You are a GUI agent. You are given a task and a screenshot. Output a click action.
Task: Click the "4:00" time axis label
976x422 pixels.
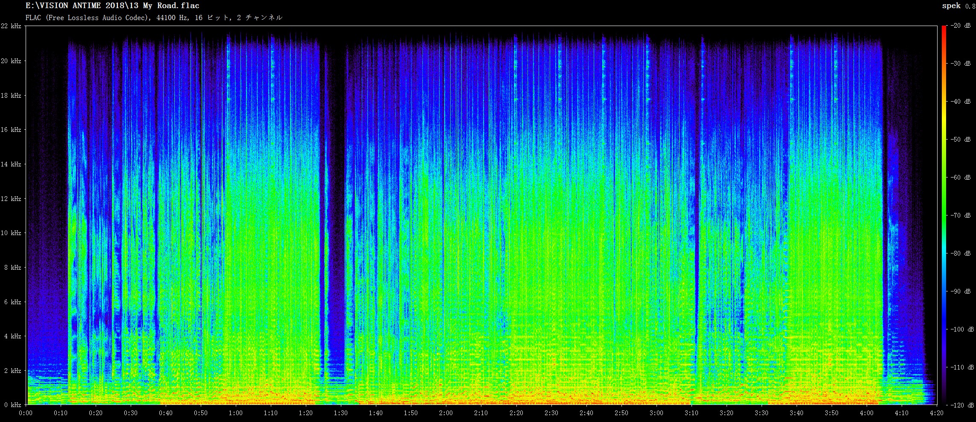pyautogui.click(x=867, y=413)
